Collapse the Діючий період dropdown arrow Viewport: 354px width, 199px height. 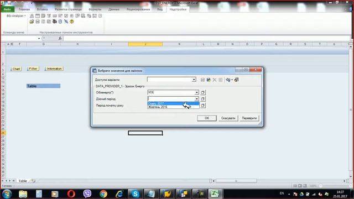[x=197, y=99]
